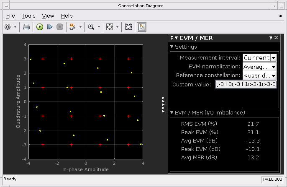
Task: Open the View menu
Action: (x=48, y=16)
